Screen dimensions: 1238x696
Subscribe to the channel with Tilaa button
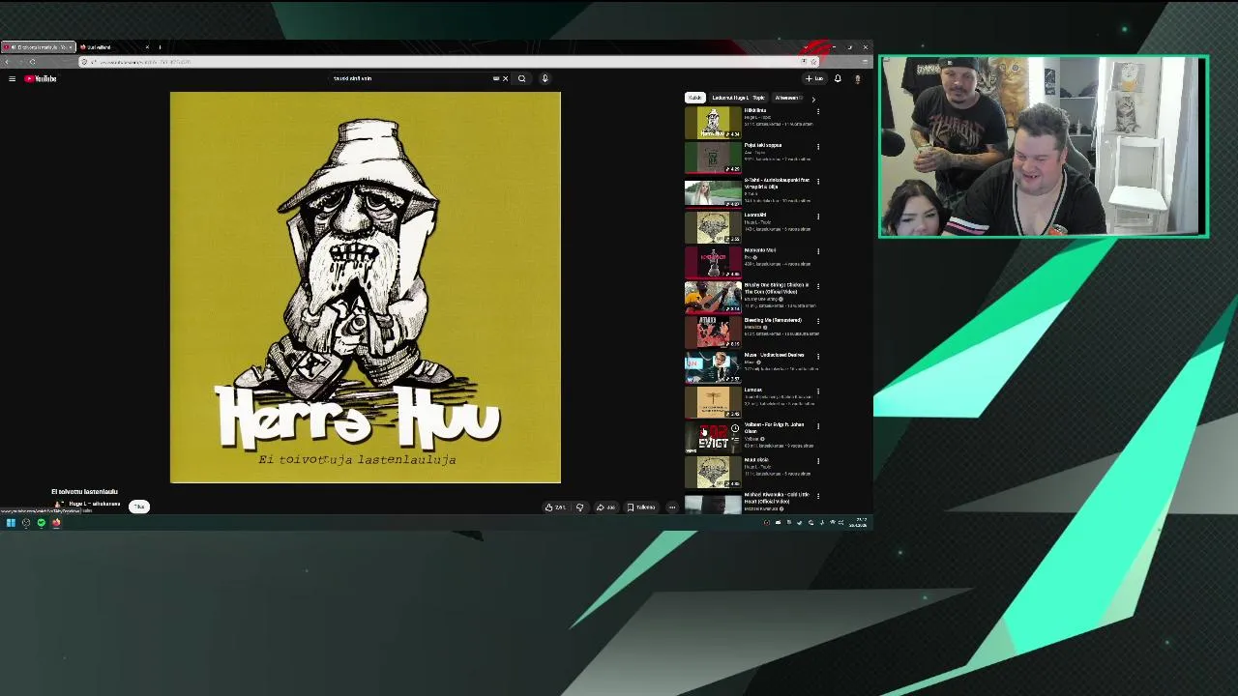[139, 507]
